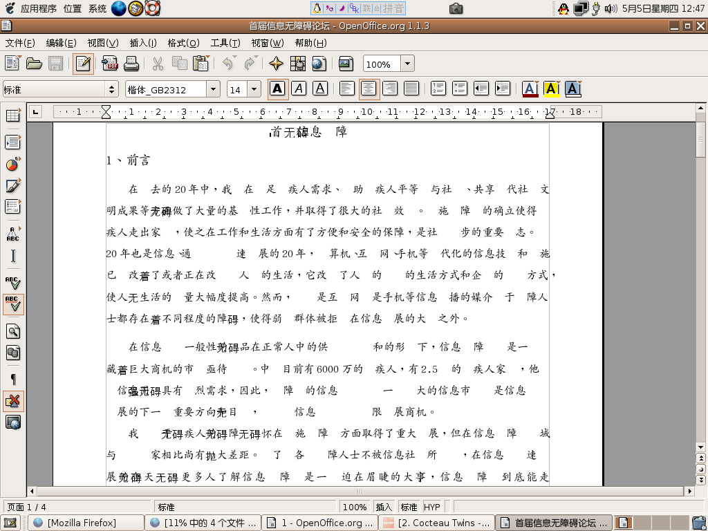Click the 插入 insert mode status field
708x531 pixels.
click(384, 507)
